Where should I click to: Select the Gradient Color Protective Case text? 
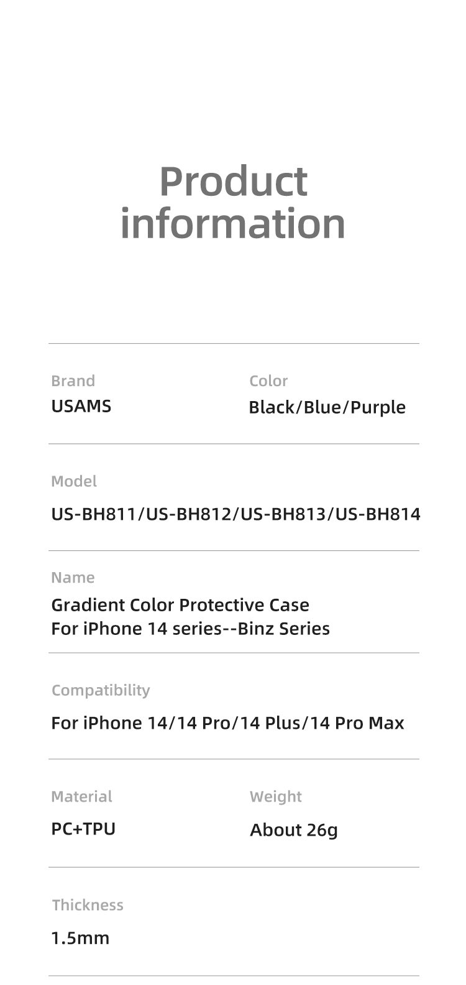pyautogui.click(x=180, y=604)
